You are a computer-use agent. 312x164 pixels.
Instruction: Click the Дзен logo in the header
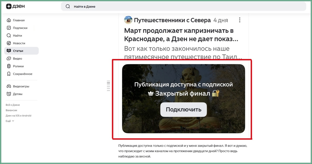pos(15,6)
